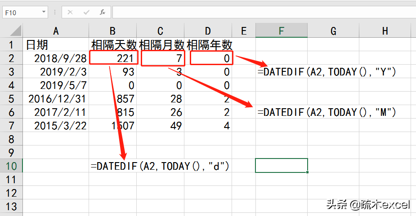Screen dimensions: 416x216
Task: Select row 1 header
Action: tap(11, 44)
